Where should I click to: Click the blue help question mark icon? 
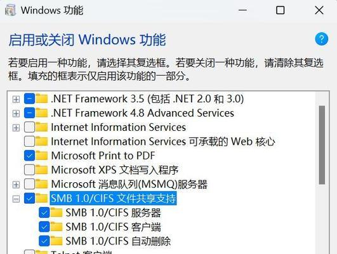(x=322, y=39)
